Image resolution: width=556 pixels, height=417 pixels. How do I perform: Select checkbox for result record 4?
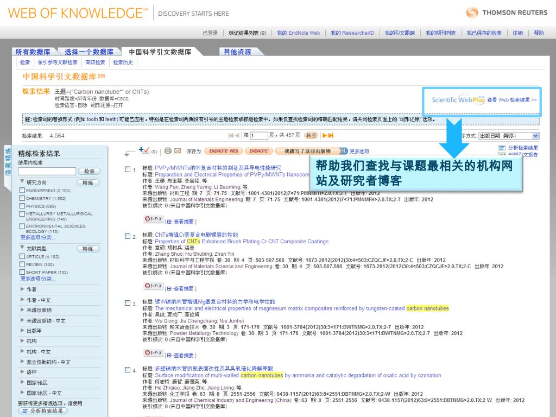[128, 370]
